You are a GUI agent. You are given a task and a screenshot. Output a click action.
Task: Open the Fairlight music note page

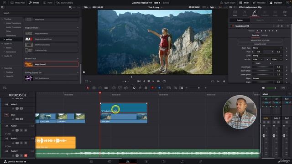coord(182,162)
